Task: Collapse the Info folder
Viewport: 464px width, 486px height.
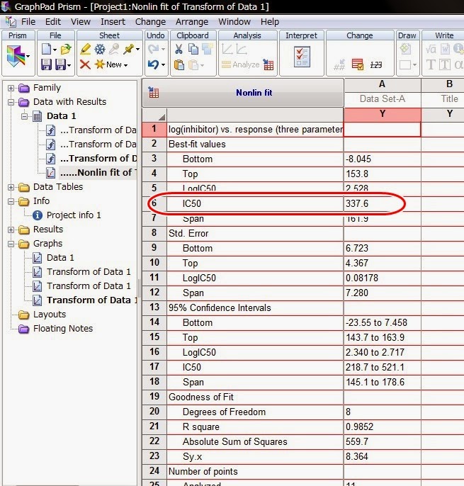Action: tap(11, 201)
